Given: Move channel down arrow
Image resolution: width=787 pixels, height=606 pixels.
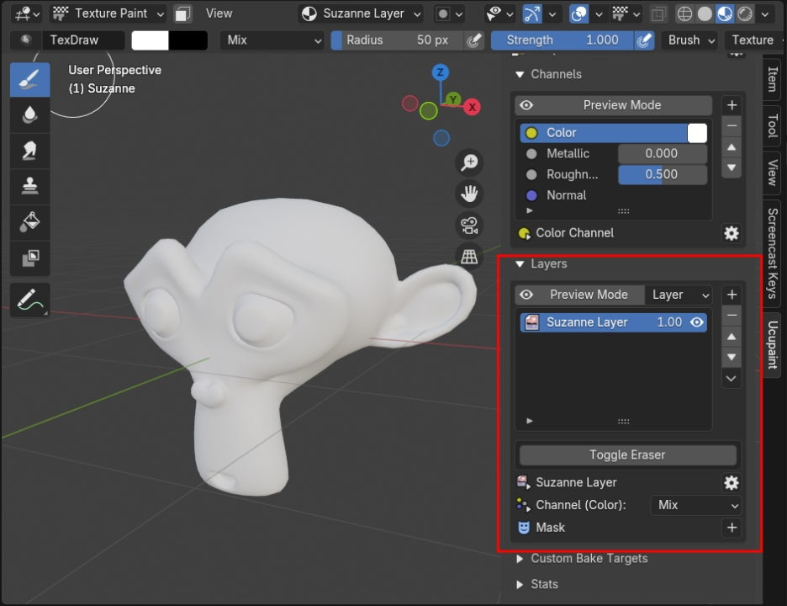Looking at the screenshot, I should [x=732, y=167].
